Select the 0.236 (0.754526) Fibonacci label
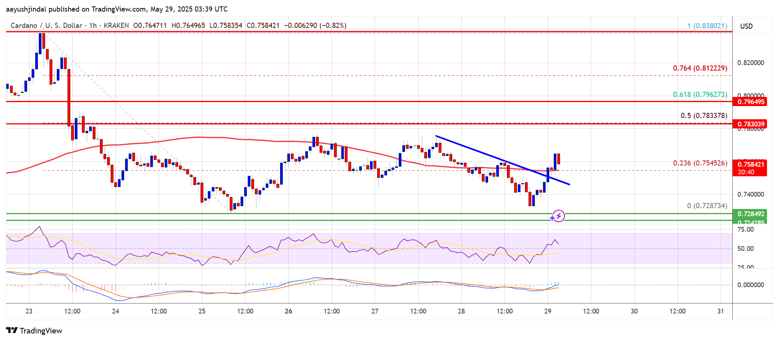779x341 pixels. [700, 163]
